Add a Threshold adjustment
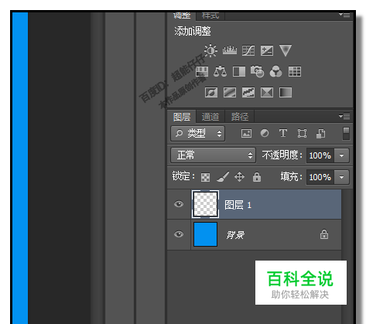Viewport: 366px width, 324px height. click(248, 92)
